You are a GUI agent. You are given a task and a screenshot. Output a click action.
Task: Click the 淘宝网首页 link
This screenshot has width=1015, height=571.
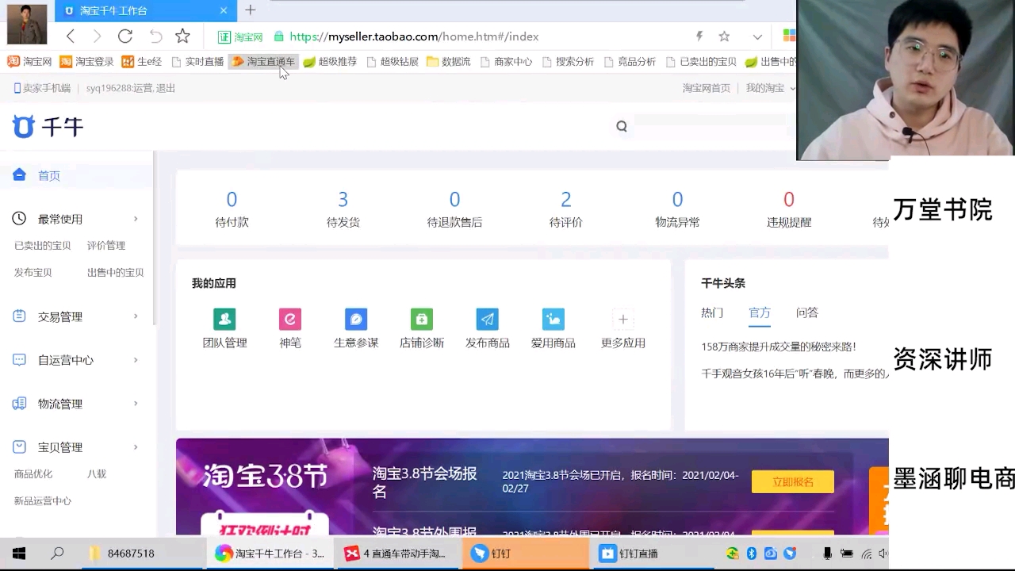tap(707, 88)
